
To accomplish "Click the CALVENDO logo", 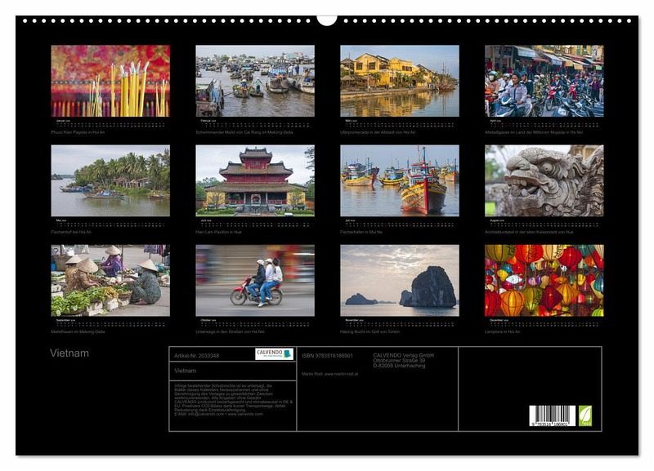I will 274,353.
